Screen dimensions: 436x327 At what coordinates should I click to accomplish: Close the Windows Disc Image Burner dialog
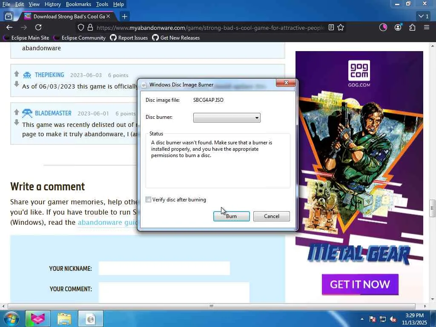[x=286, y=83]
